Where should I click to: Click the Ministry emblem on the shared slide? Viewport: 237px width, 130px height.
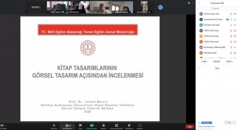click(x=88, y=48)
